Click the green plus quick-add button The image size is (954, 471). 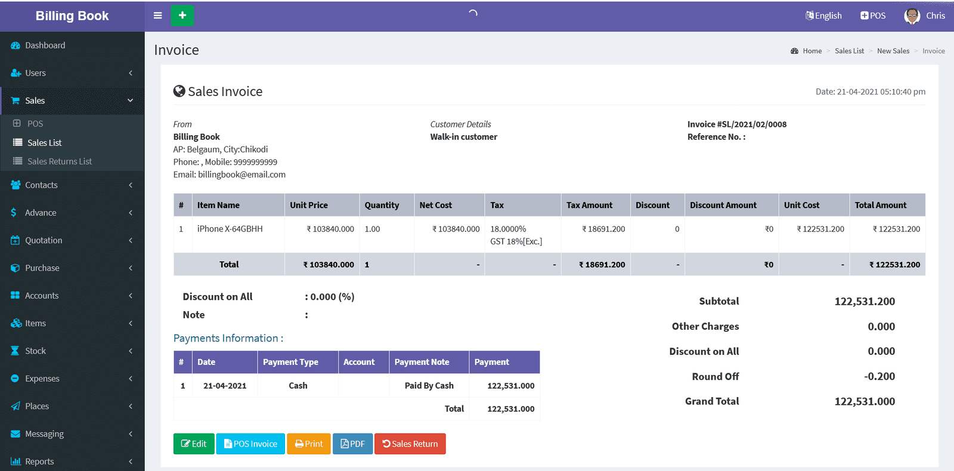click(182, 16)
